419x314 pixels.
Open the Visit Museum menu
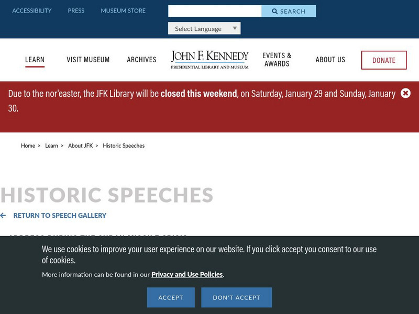coord(88,60)
